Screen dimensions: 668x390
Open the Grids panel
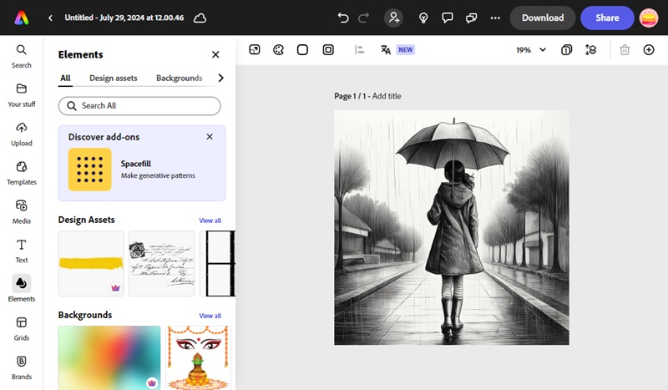pos(22,329)
